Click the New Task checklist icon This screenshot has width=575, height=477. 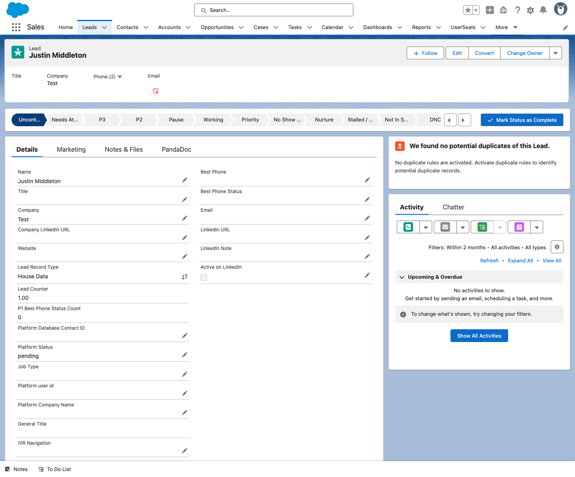point(482,227)
